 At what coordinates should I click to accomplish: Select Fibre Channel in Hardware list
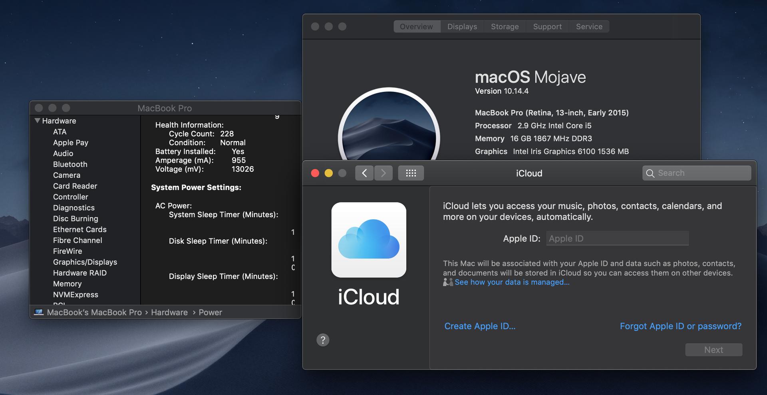[77, 240]
